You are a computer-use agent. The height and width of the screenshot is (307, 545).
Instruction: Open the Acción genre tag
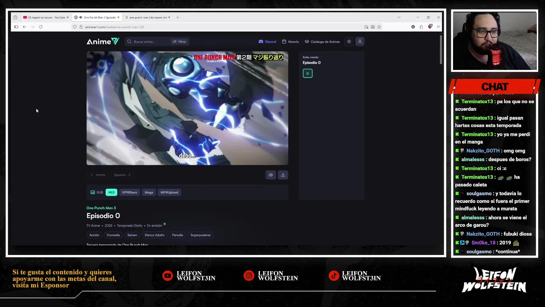(x=94, y=235)
